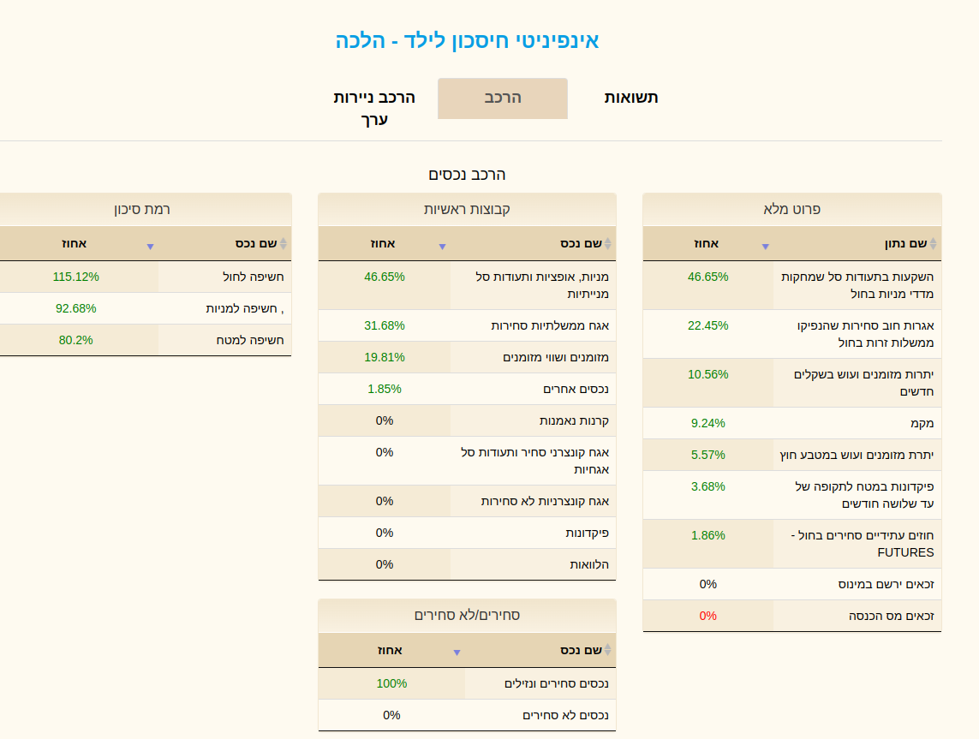The width and height of the screenshot is (979, 739).
Task: Select row חוזים עתידיים סחירים בחול - FUTURES
Action: coord(791,544)
